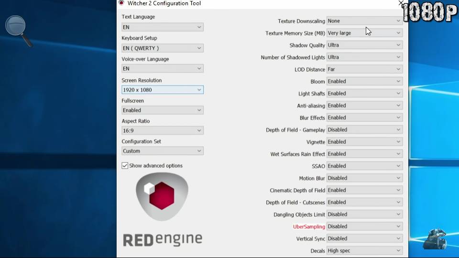Viewport: 459px width, 258px height.
Task: Open the Texture Memory Size dropdown
Action: pos(364,33)
